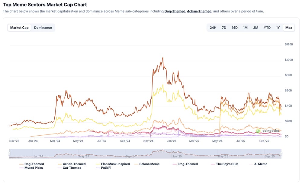Select the 24H time range

[213, 28]
